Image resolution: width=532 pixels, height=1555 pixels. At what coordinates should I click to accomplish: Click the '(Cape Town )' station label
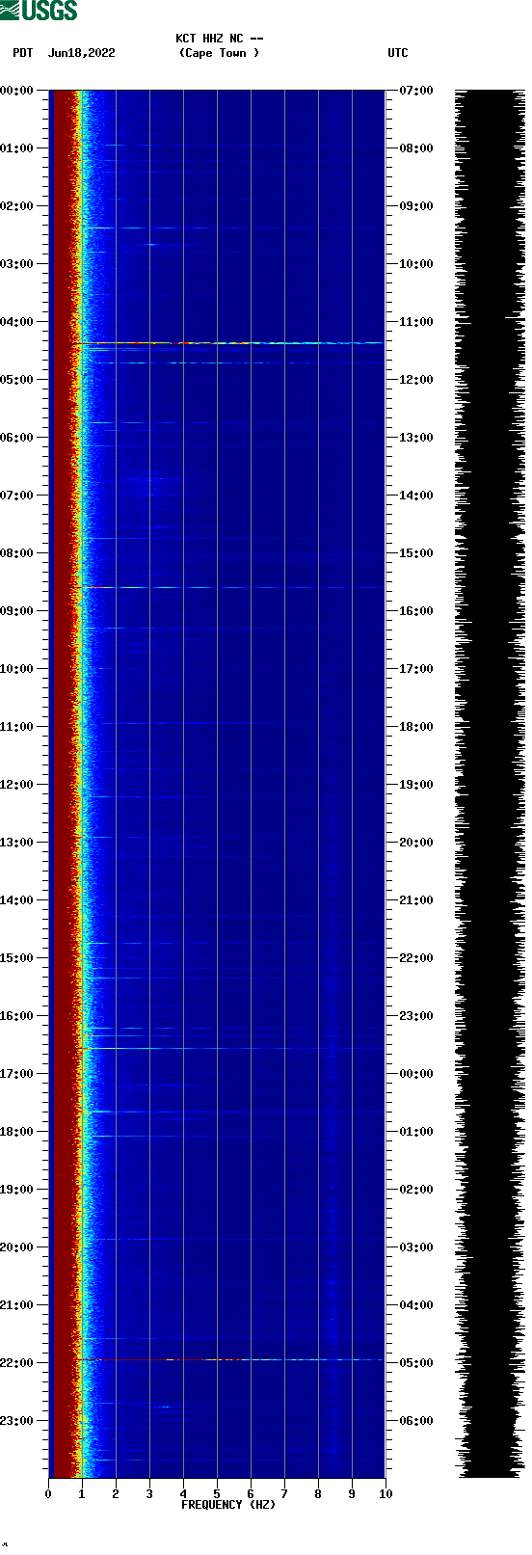pyautogui.click(x=219, y=53)
